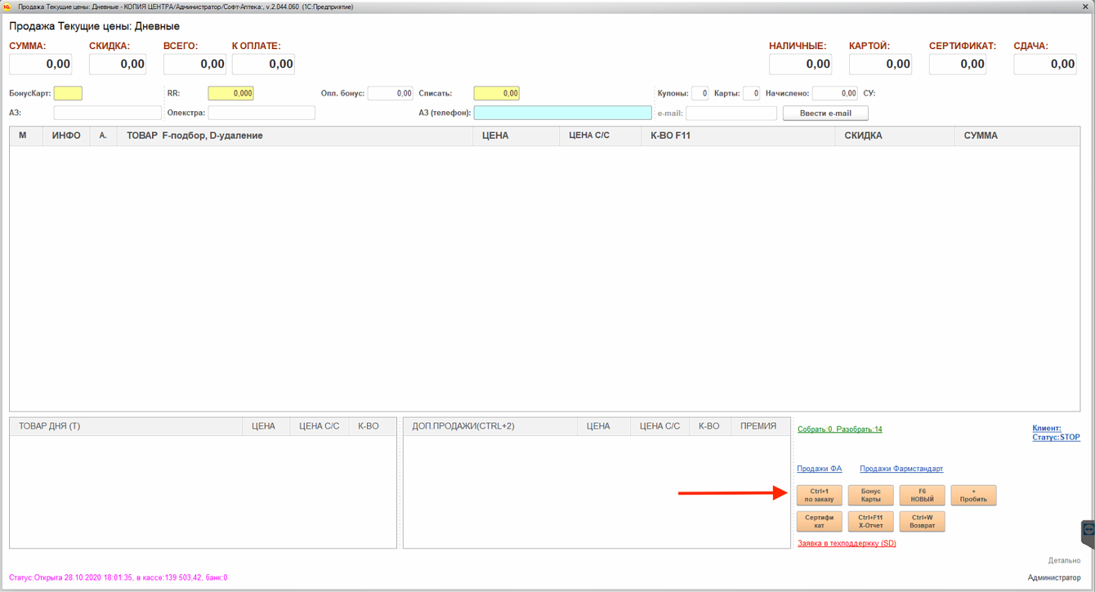Click the 'Собрать:0, Разобрать:14' link
The width and height of the screenshot is (1095, 592).
839,430
